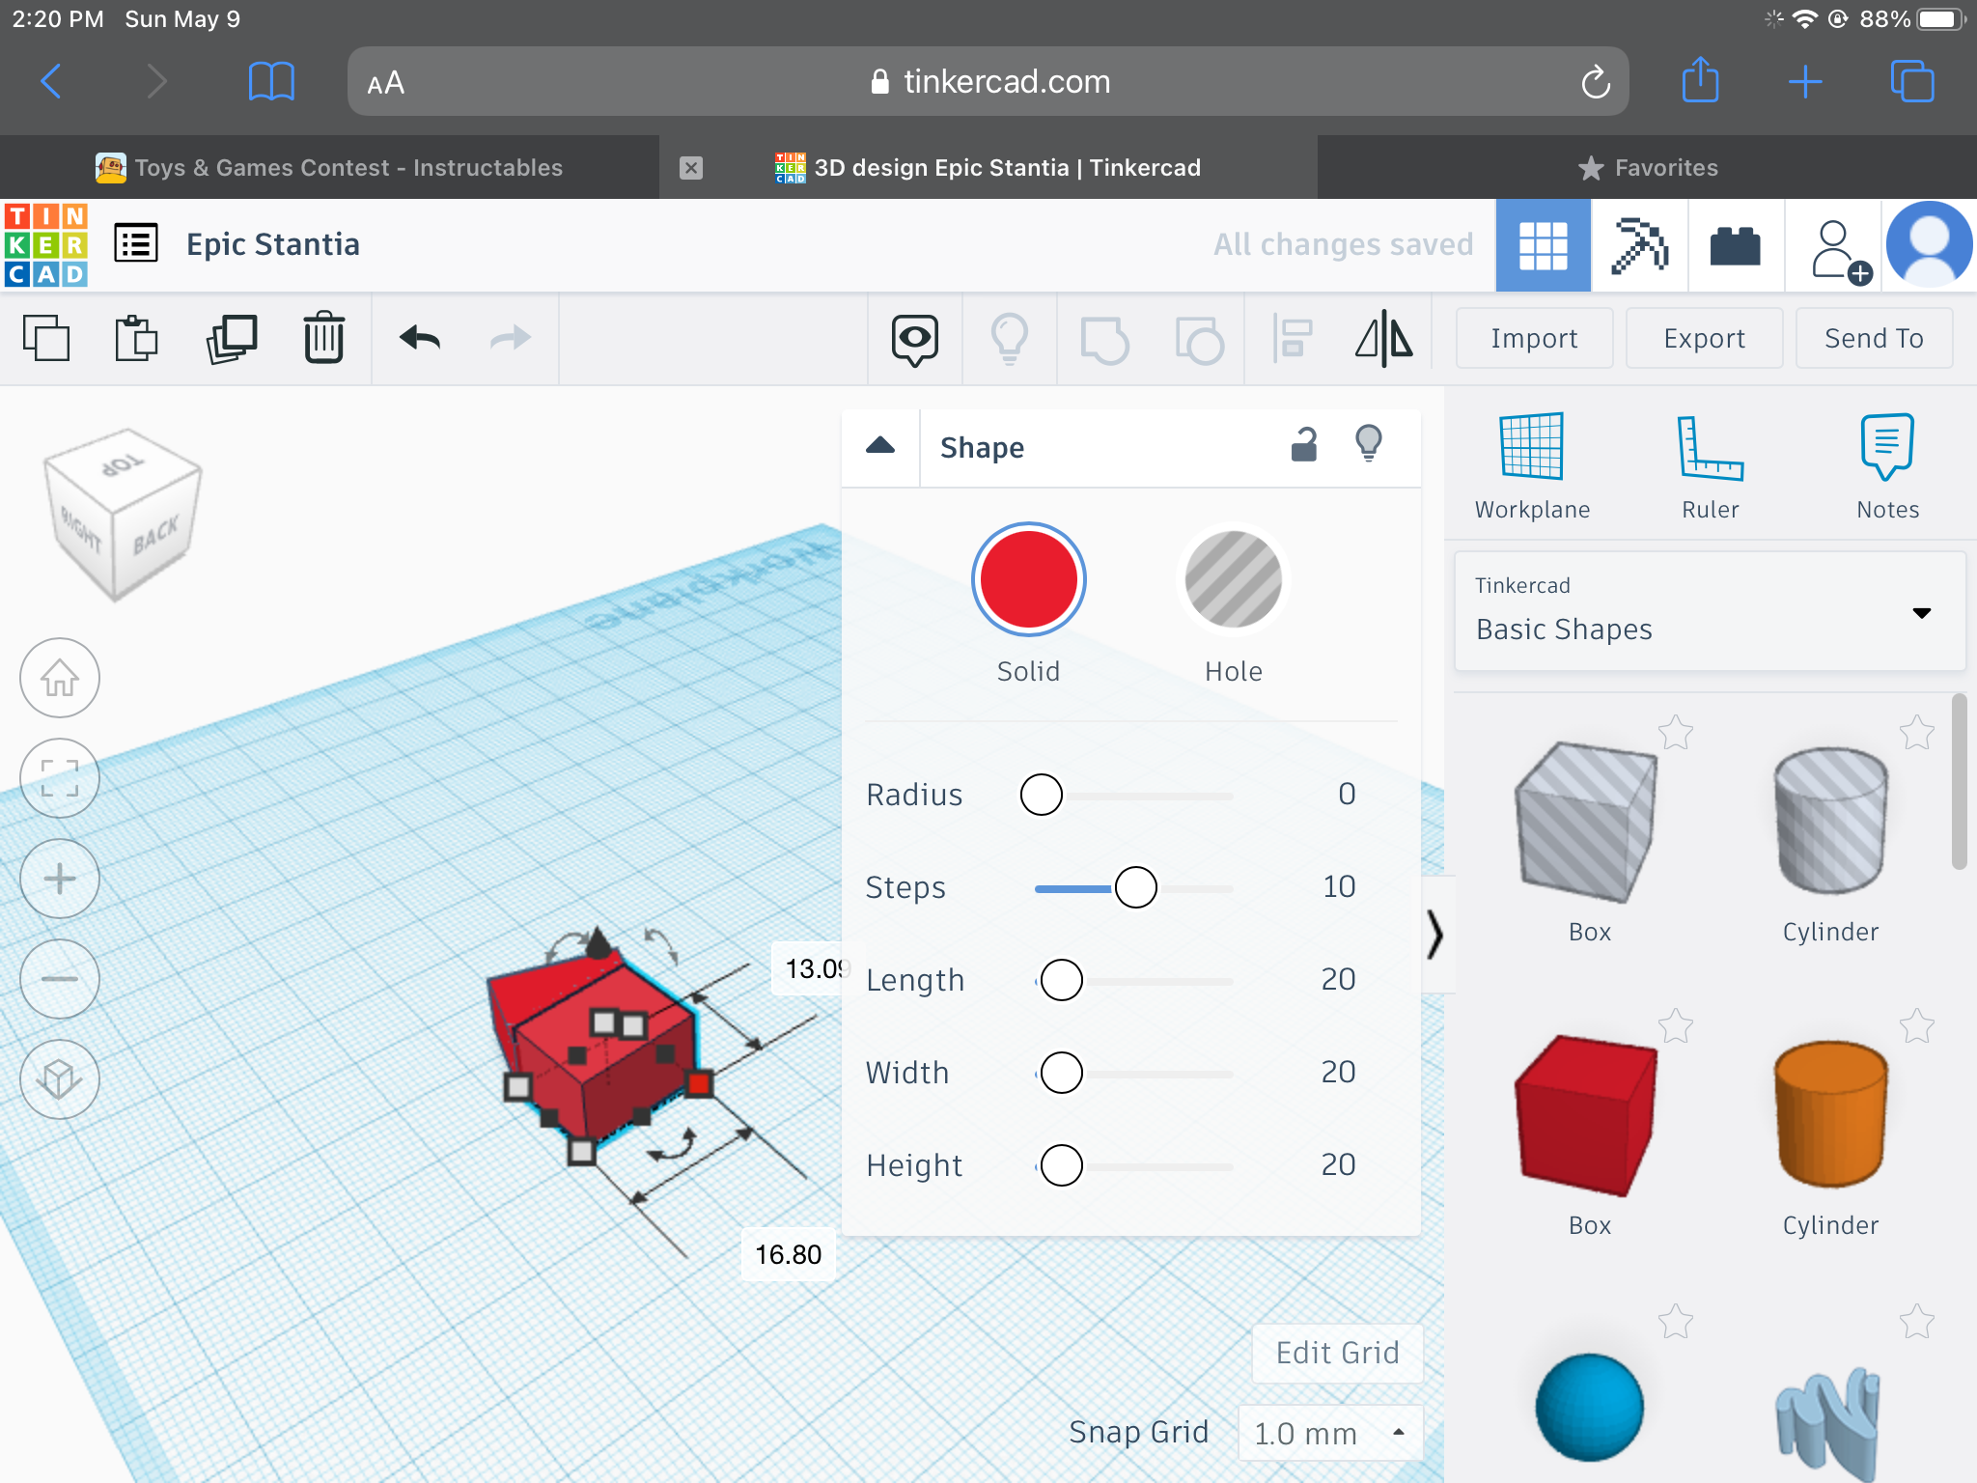1977x1483 pixels.
Task: Click the Steps slider handle
Action: (x=1135, y=887)
